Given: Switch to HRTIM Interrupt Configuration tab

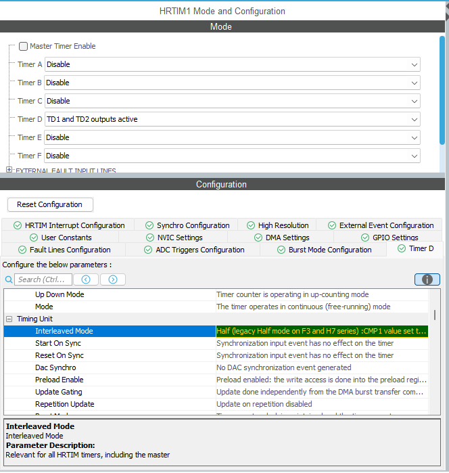Looking at the screenshot, I should pos(69,225).
